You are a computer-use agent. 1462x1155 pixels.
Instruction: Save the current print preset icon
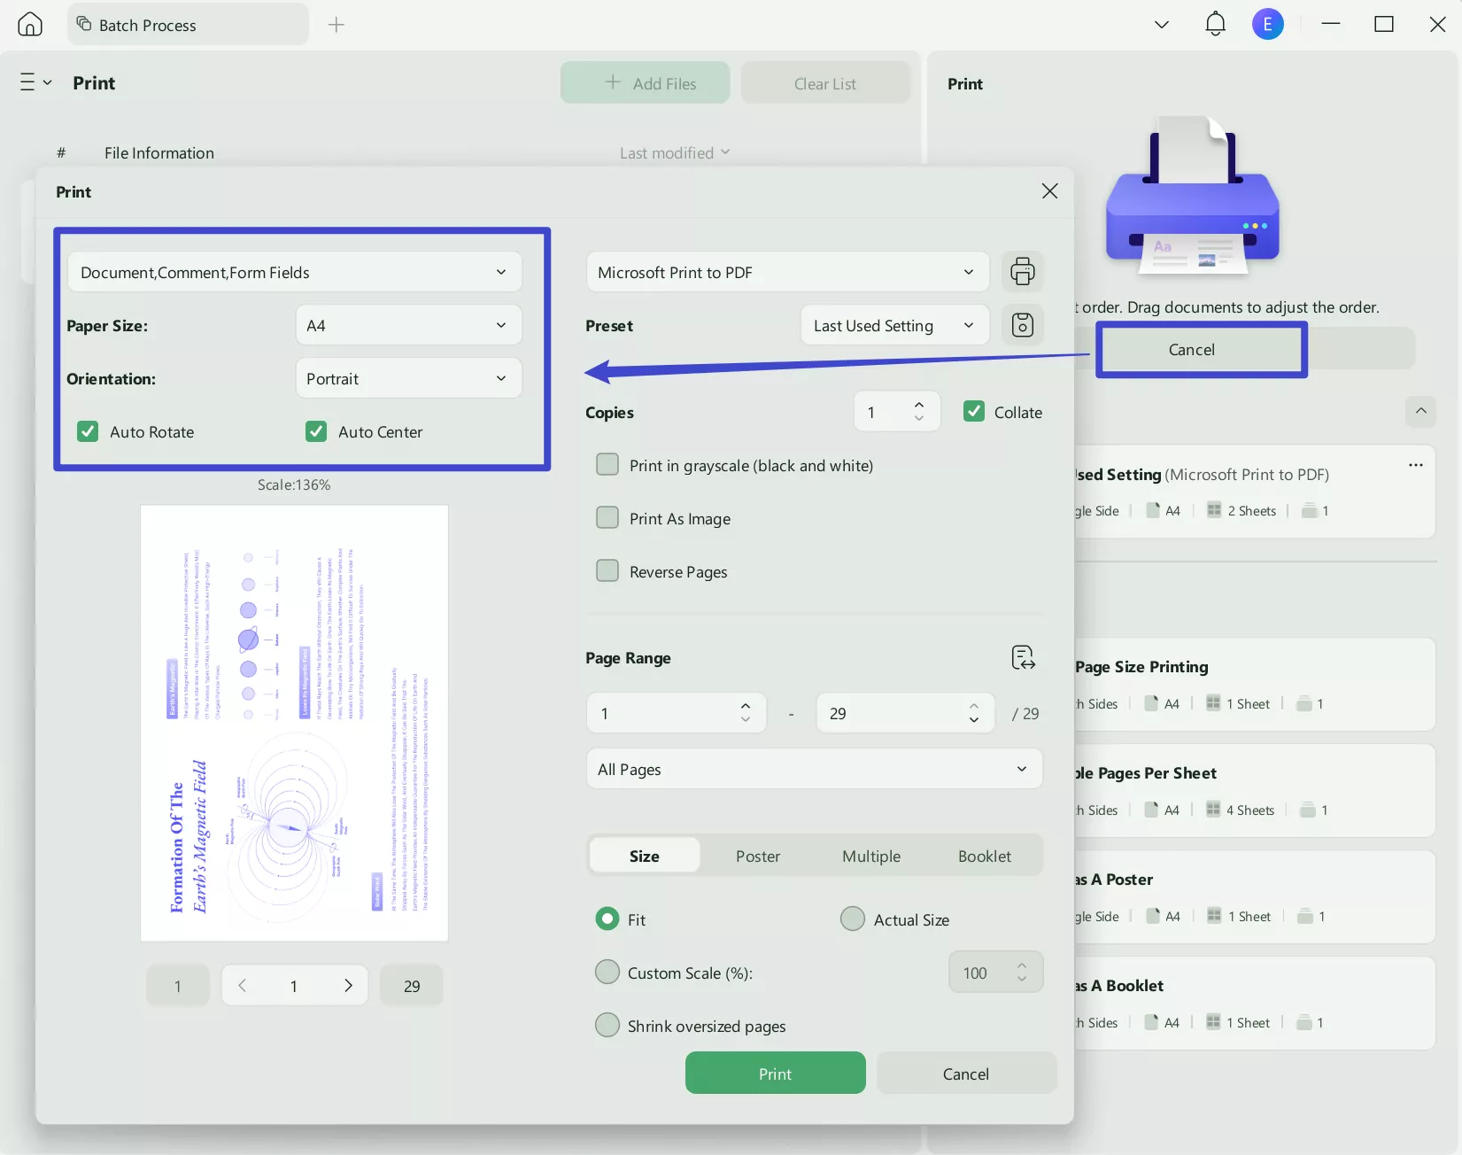(1022, 325)
